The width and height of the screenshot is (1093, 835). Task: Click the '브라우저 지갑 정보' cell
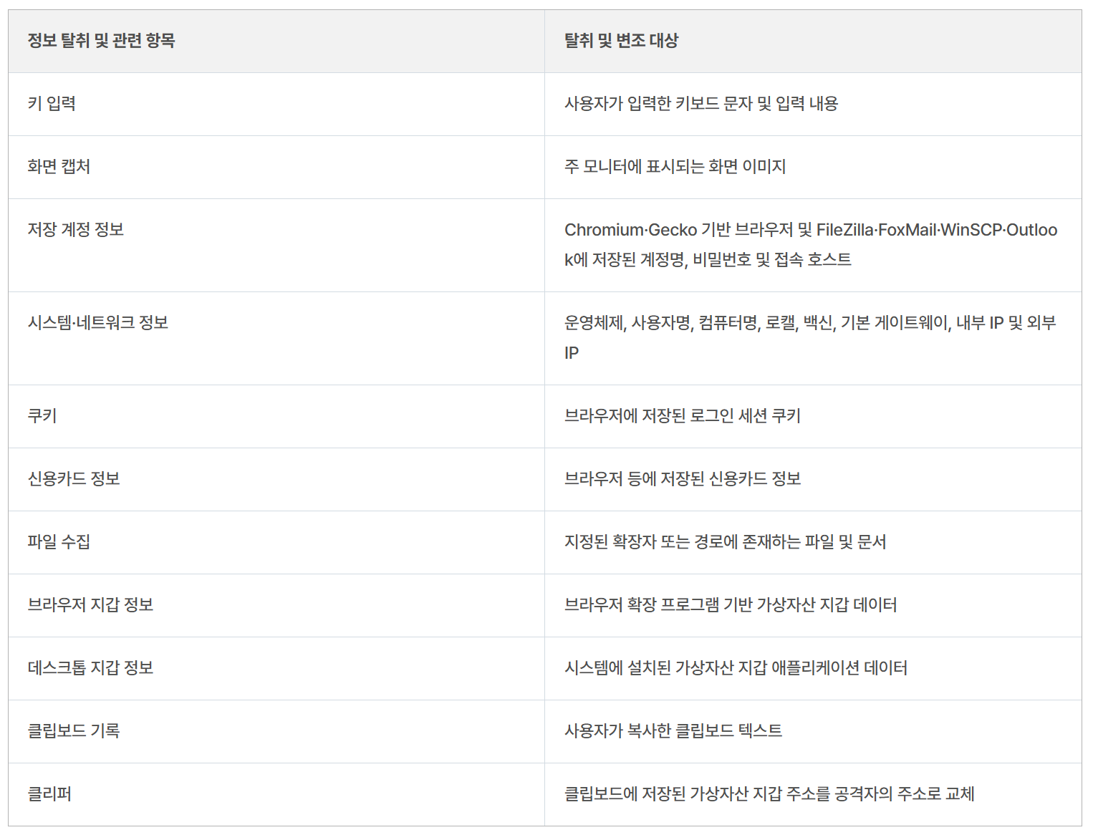pos(90,605)
